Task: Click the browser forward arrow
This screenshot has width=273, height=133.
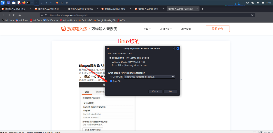Action: point(9,15)
